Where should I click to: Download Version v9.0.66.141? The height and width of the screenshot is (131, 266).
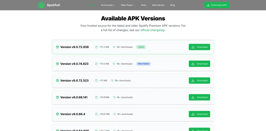(x=199, y=97)
